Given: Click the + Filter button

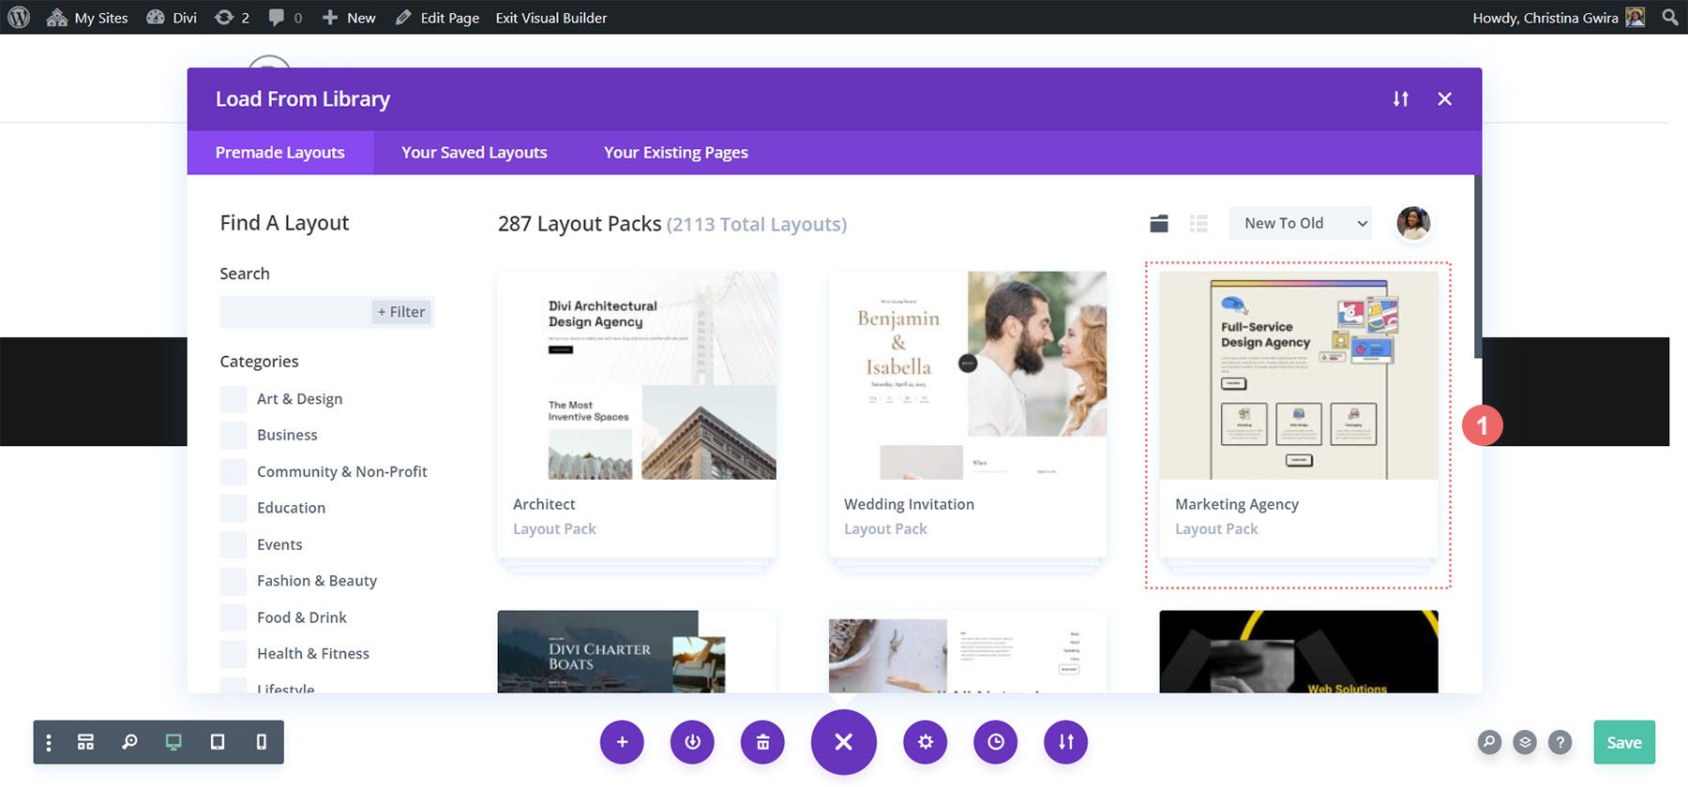Looking at the screenshot, I should [x=401, y=312].
